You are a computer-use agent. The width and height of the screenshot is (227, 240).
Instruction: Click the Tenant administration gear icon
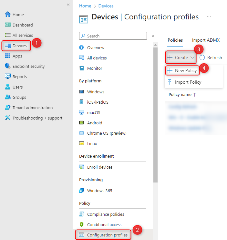(x=8, y=108)
